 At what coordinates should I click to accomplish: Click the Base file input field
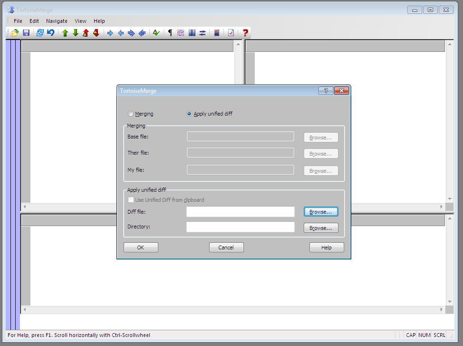[241, 137]
